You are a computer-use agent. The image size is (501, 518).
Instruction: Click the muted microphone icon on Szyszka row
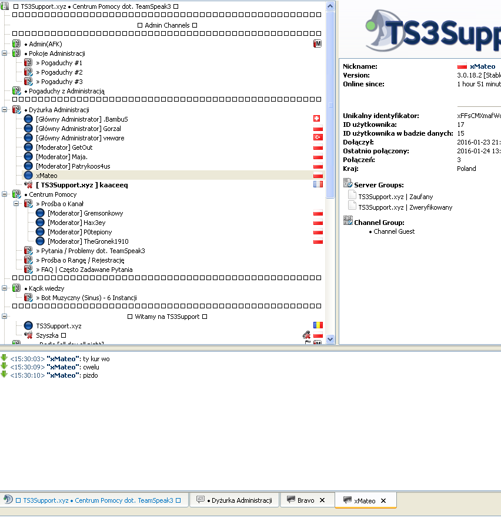[x=306, y=335]
